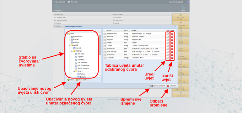Click the Novi radni tijek button
242x113 pixels.
pyautogui.click(x=180, y=17)
